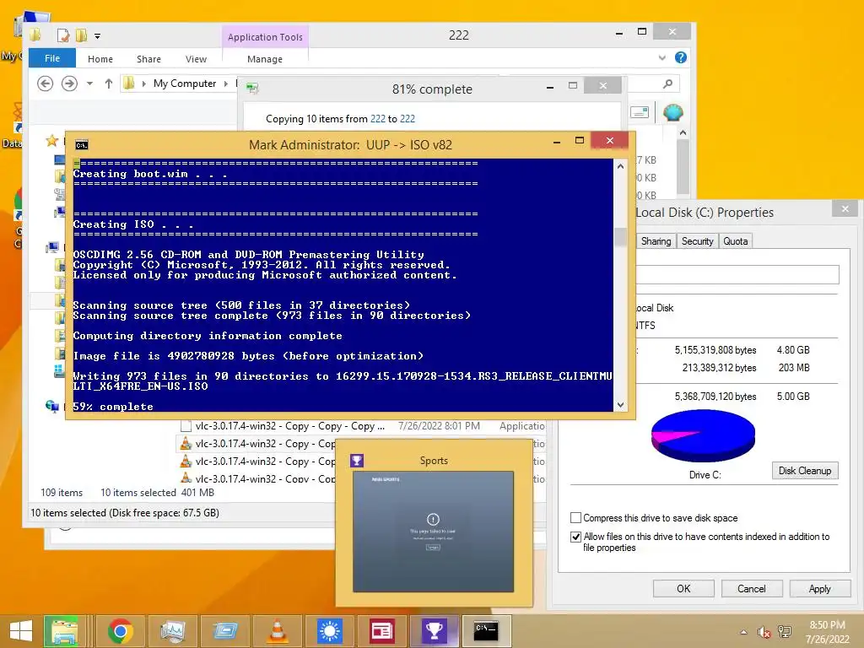Switch to the Command Prompt taskbar icon
The width and height of the screenshot is (864, 648).
click(x=487, y=631)
